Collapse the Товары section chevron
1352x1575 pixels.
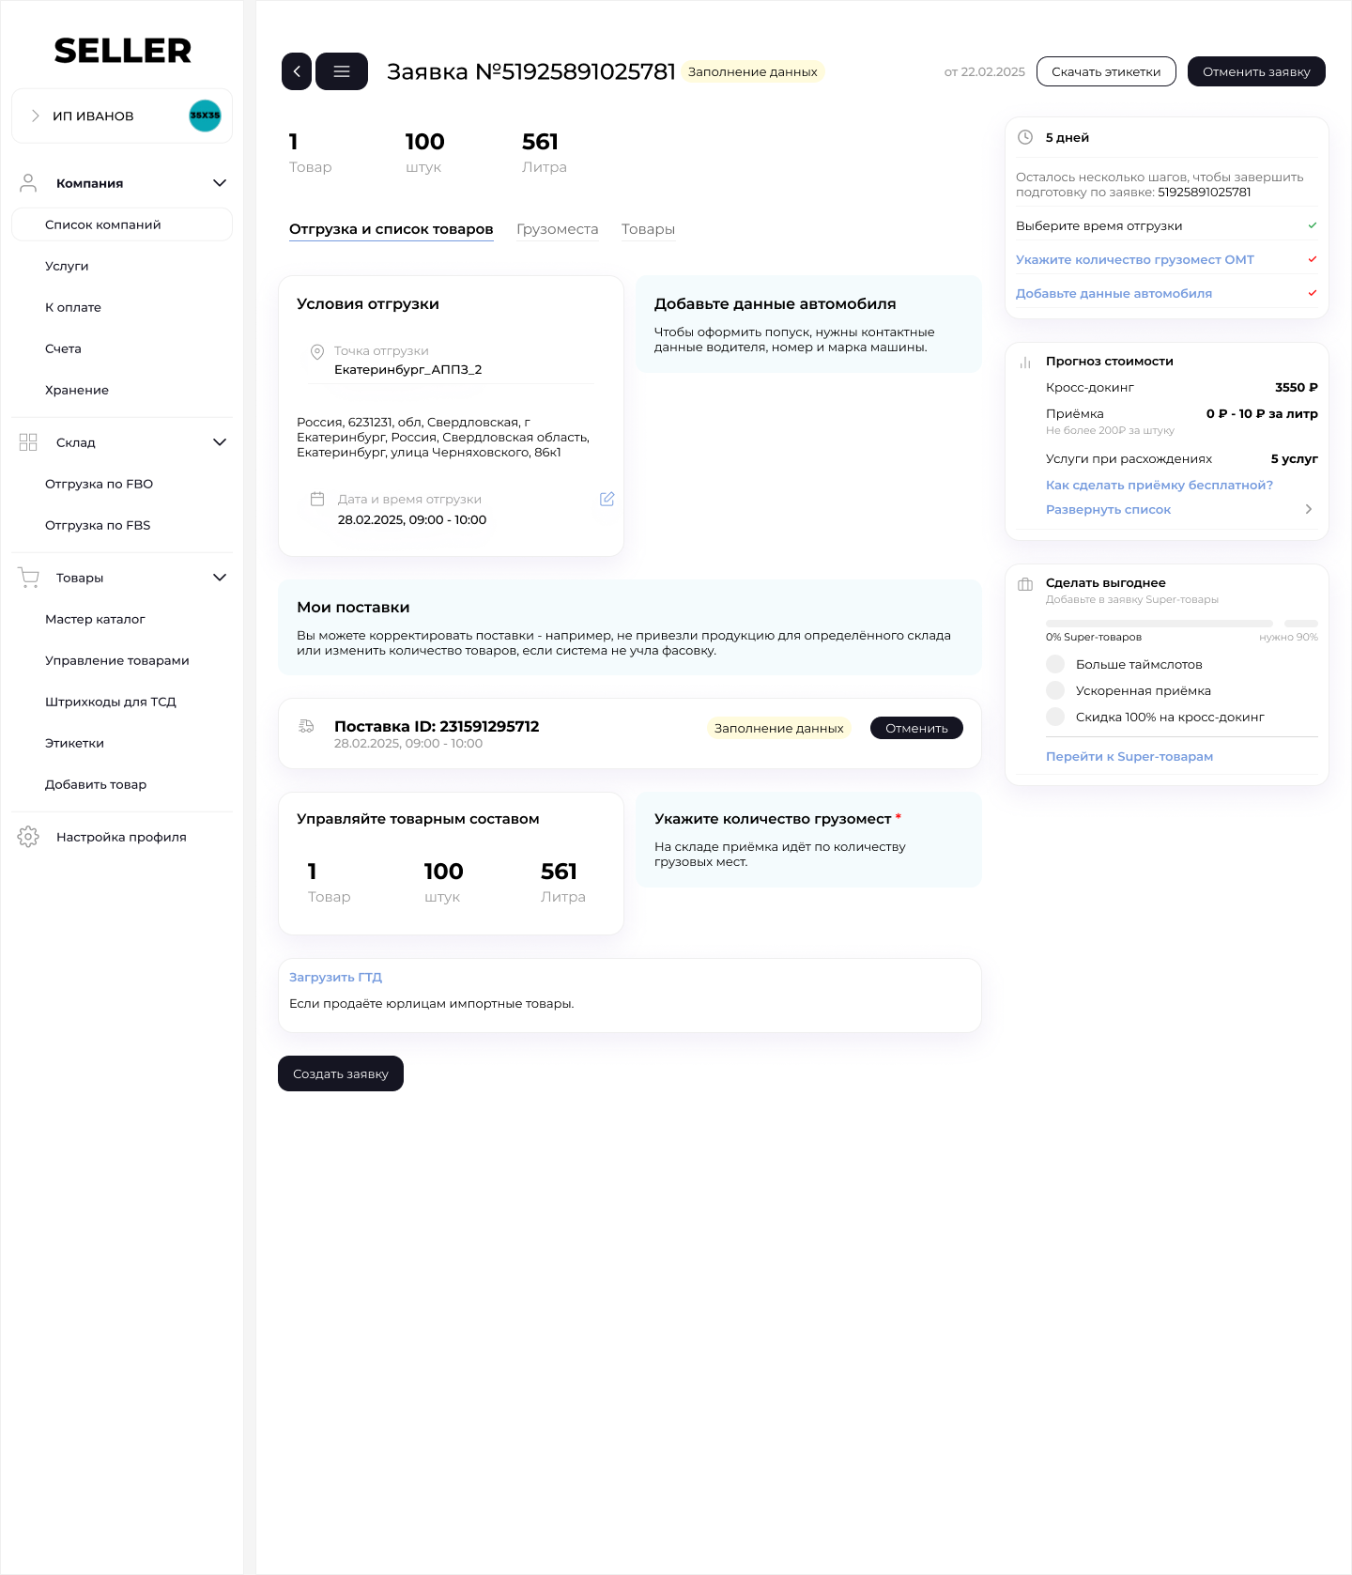pyautogui.click(x=220, y=578)
